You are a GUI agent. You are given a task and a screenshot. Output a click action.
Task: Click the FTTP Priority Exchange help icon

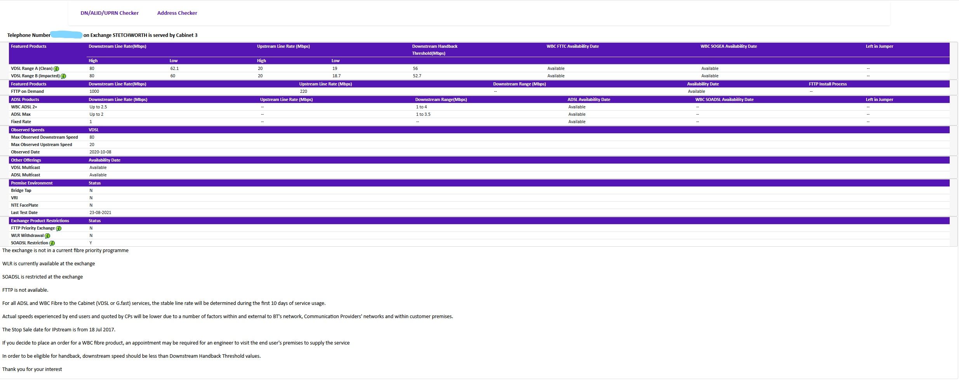(59, 228)
